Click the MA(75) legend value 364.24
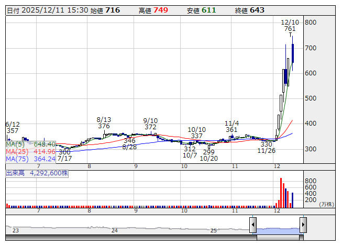The width and height of the screenshot is (342, 246). tap(43, 159)
